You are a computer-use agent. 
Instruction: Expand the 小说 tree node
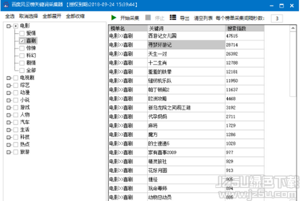pyautogui.click(x=8, y=100)
